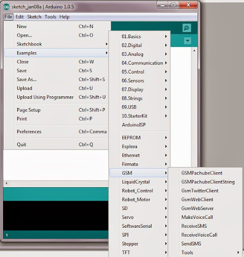Viewport: 244px width, 257px height.
Task: Choose Print from the File menu
Action: click(x=56, y=119)
